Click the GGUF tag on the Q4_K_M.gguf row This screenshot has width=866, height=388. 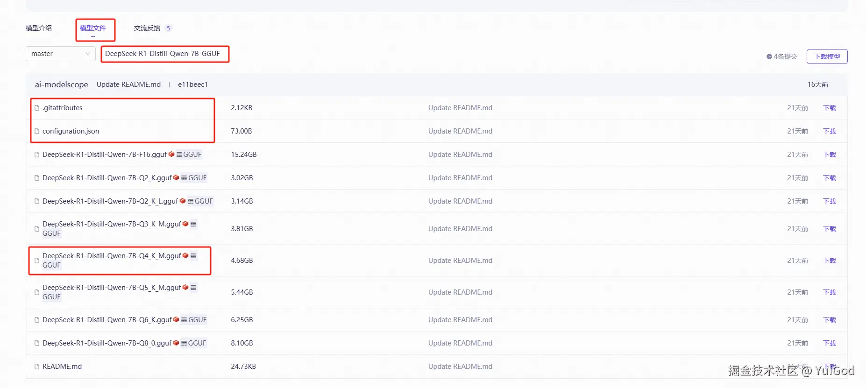(51, 265)
